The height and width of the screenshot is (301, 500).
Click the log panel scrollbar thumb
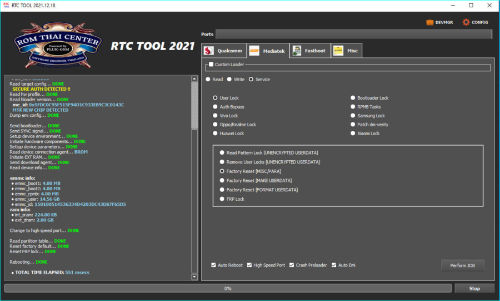(x=194, y=105)
